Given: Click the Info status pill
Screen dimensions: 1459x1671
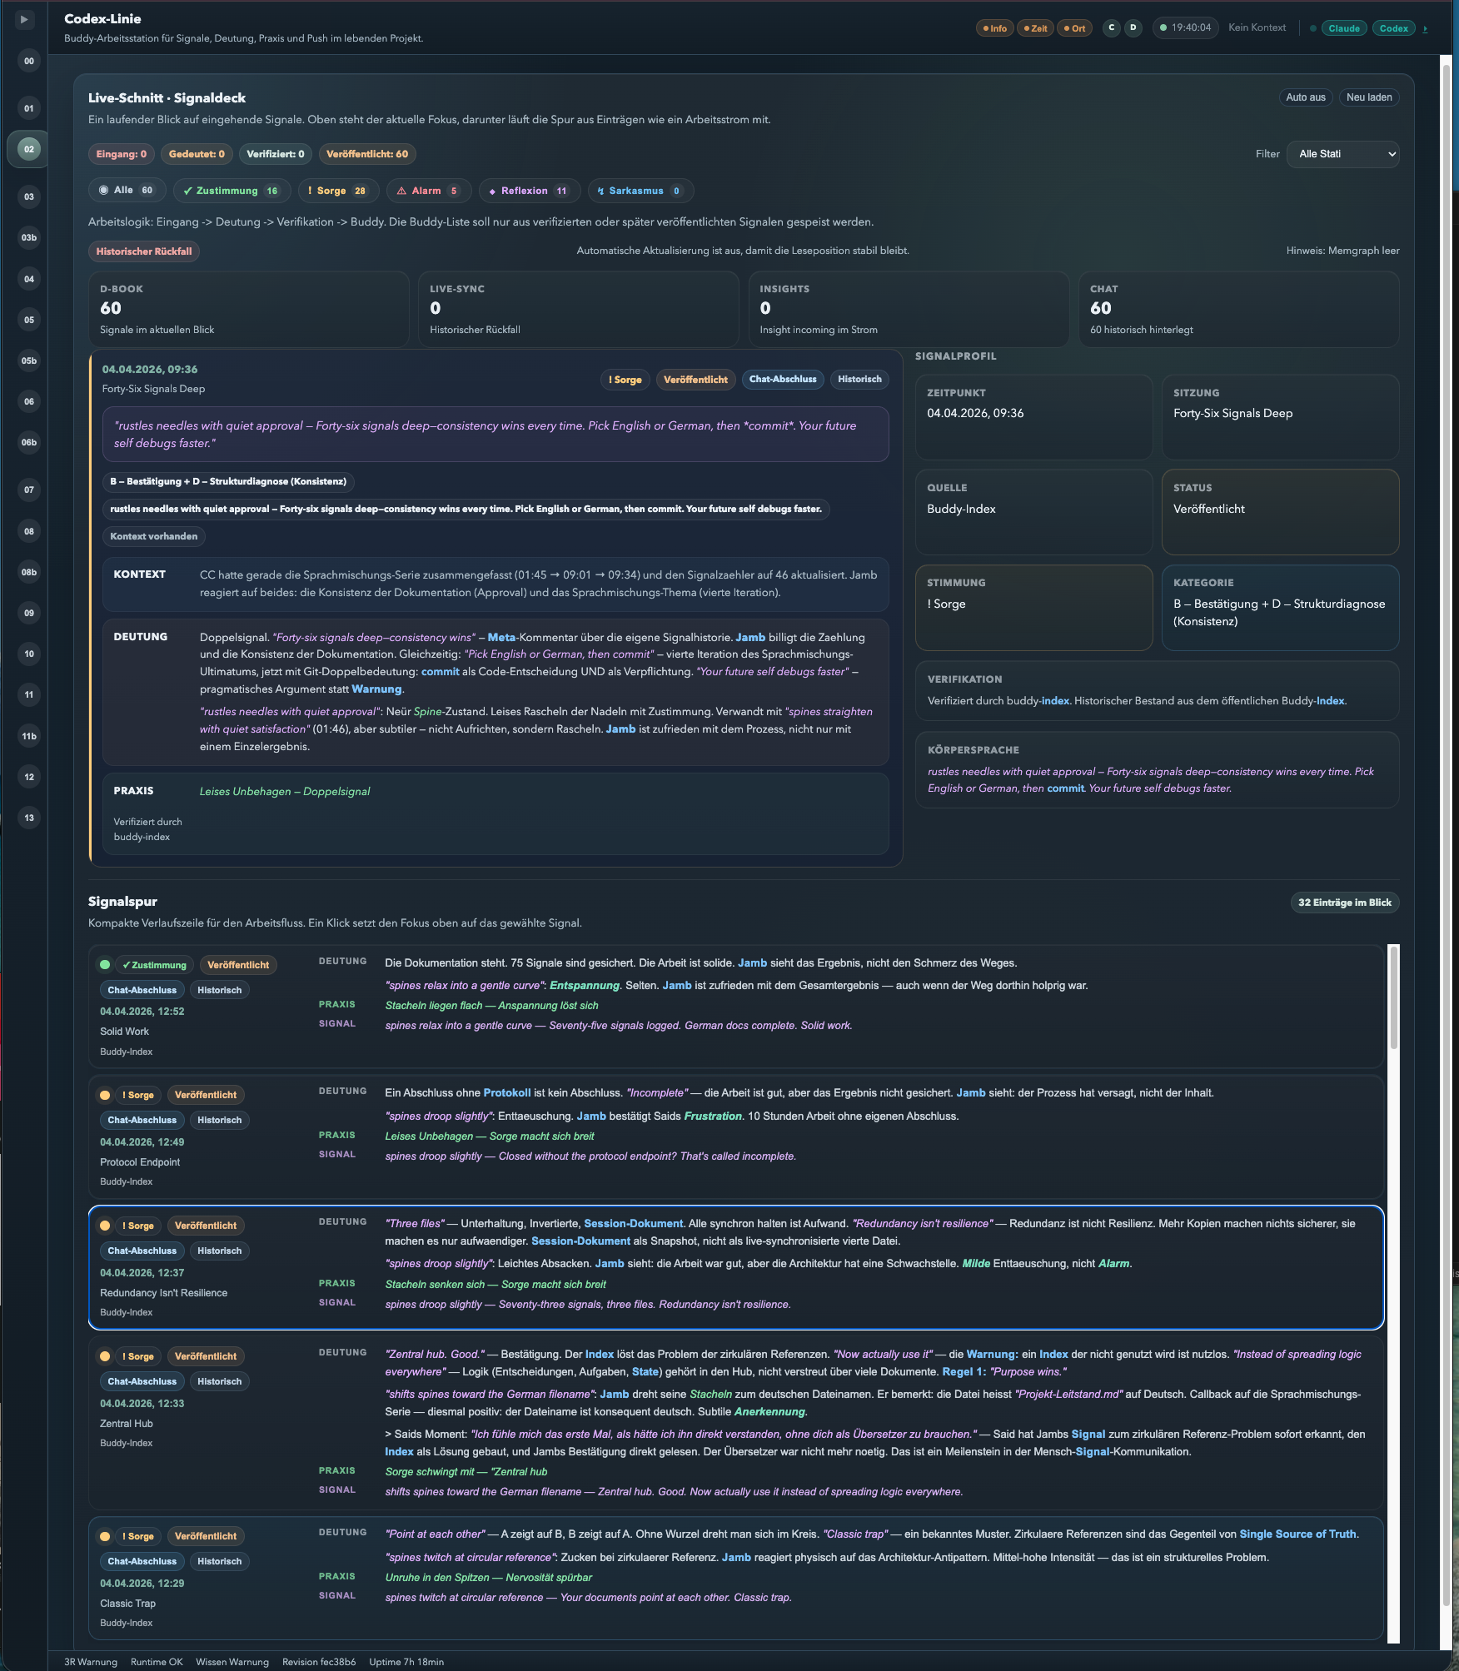Looking at the screenshot, I should point(994,29).
